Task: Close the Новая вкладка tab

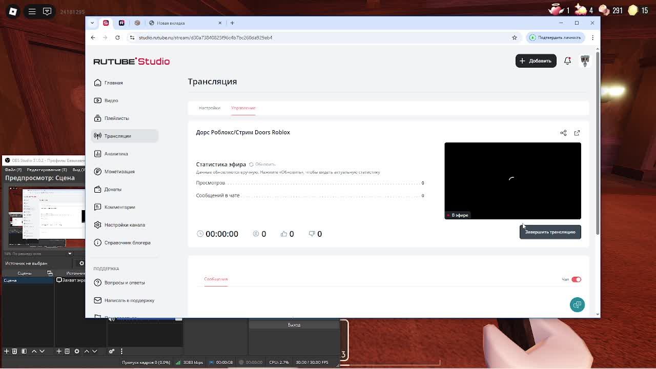Action: [x=220, y=23]
